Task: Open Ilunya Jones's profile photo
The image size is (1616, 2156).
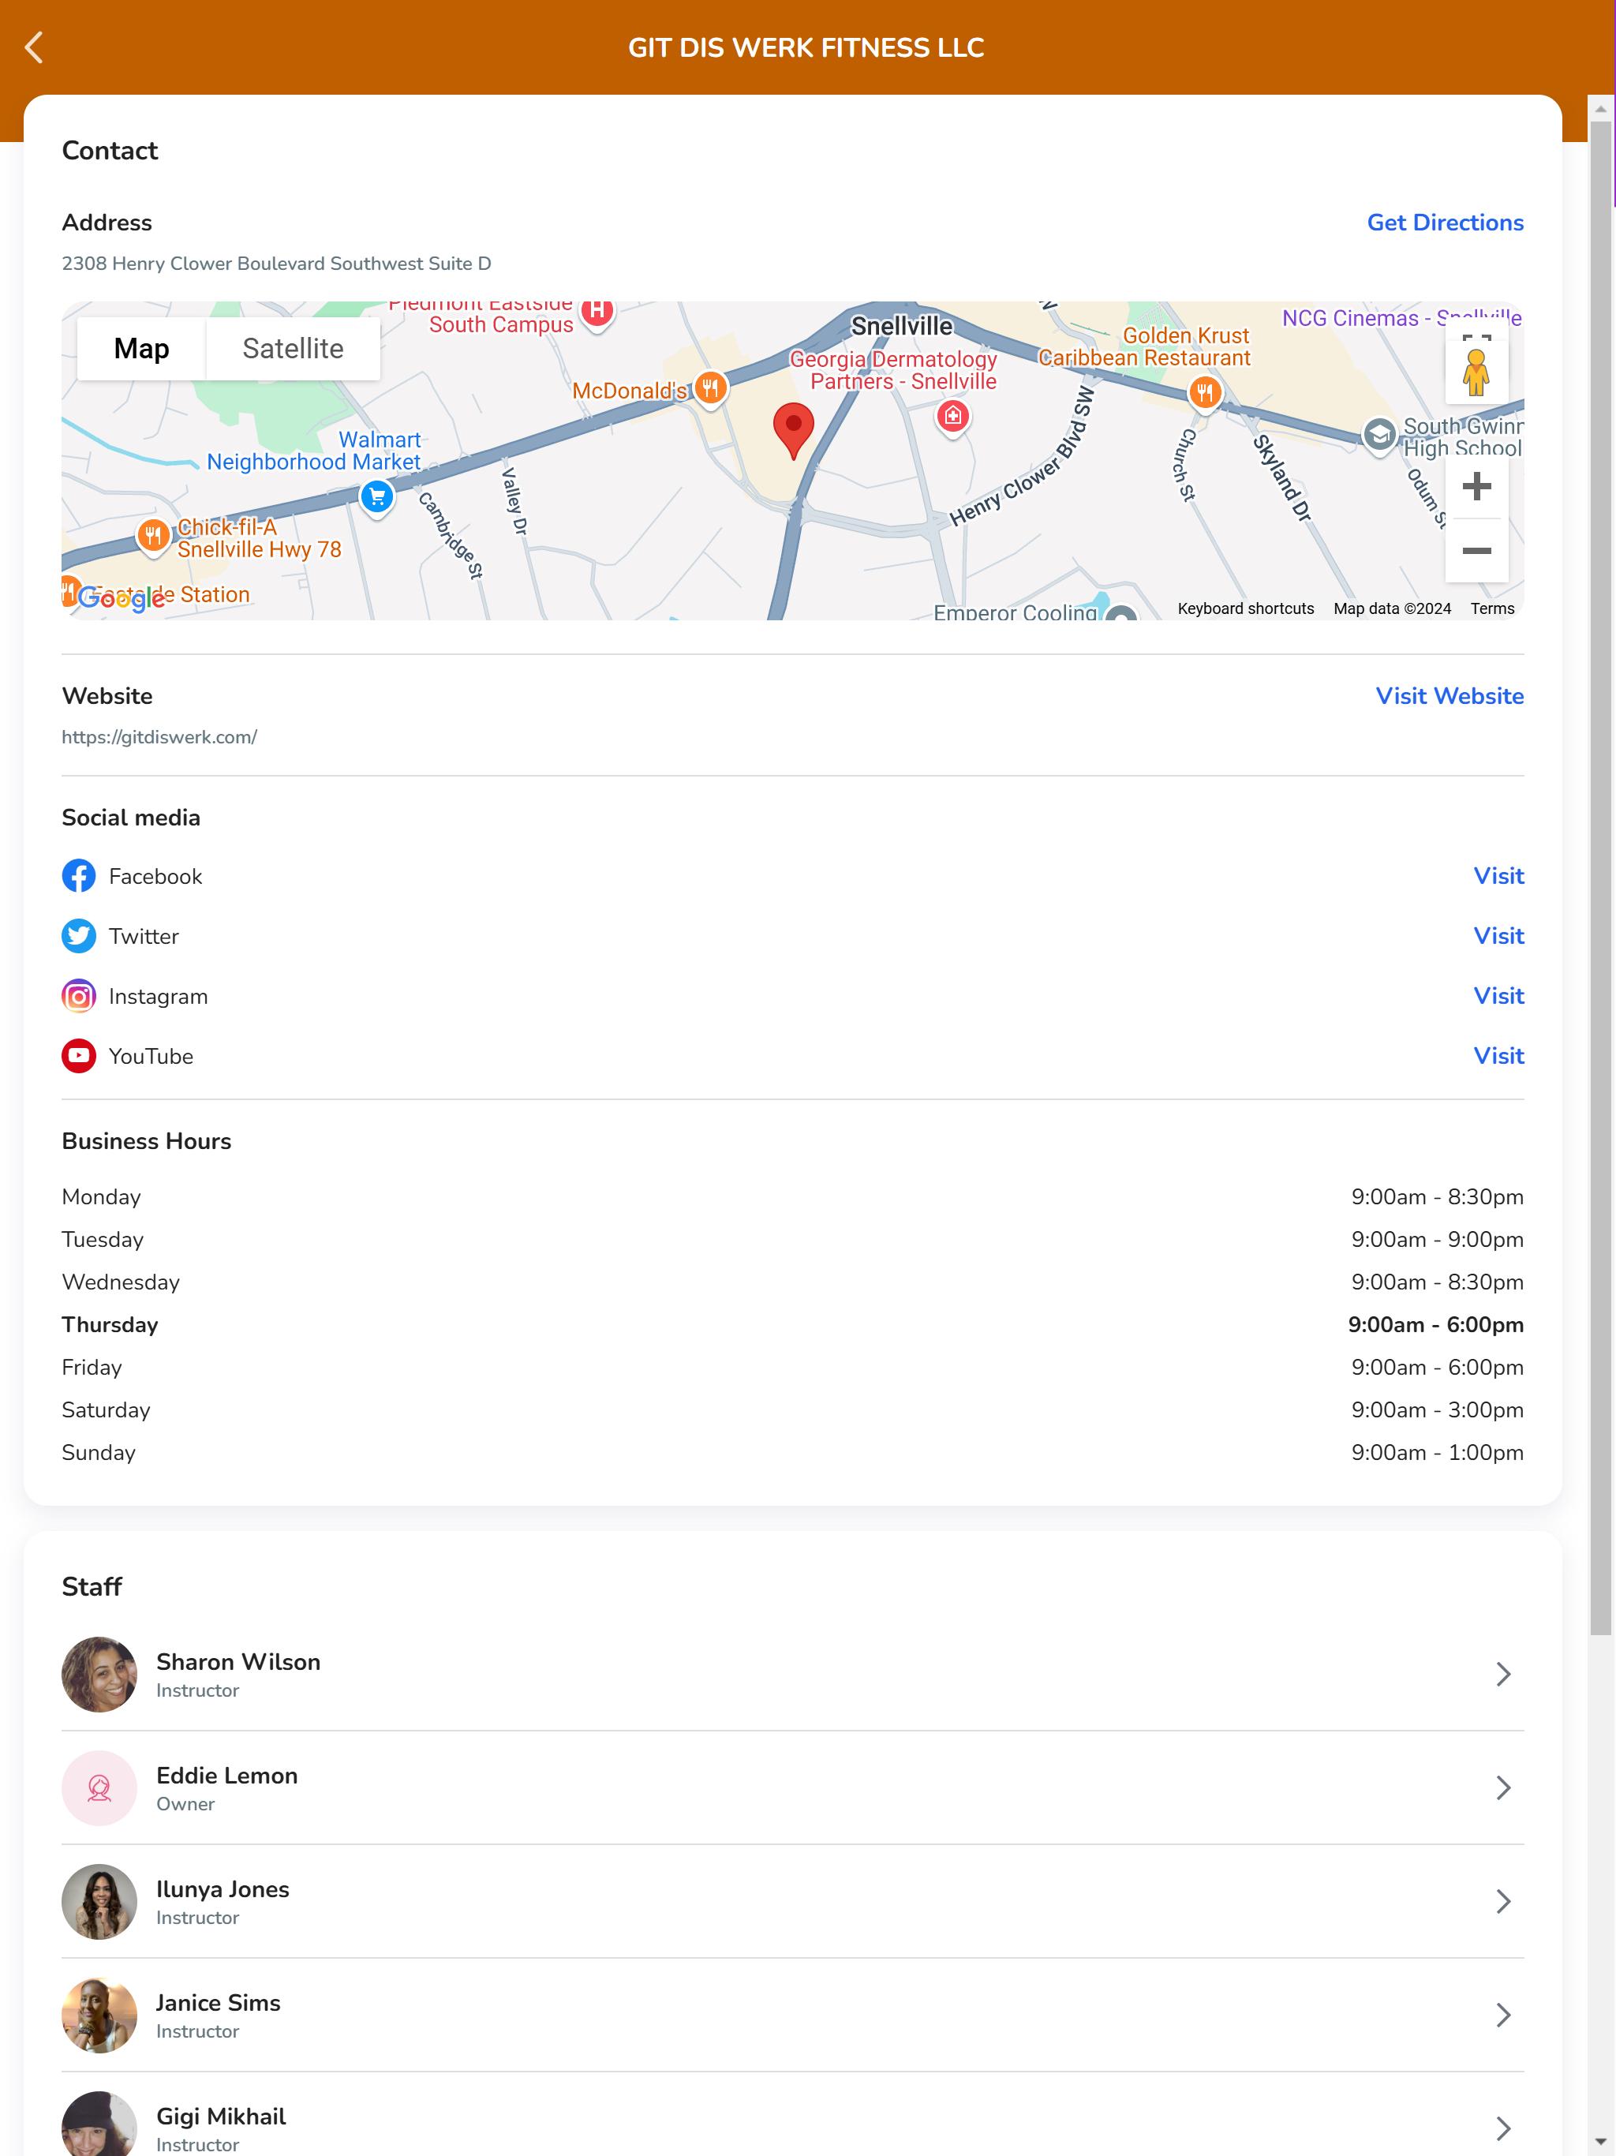Action: click(x=99, y=1900)
